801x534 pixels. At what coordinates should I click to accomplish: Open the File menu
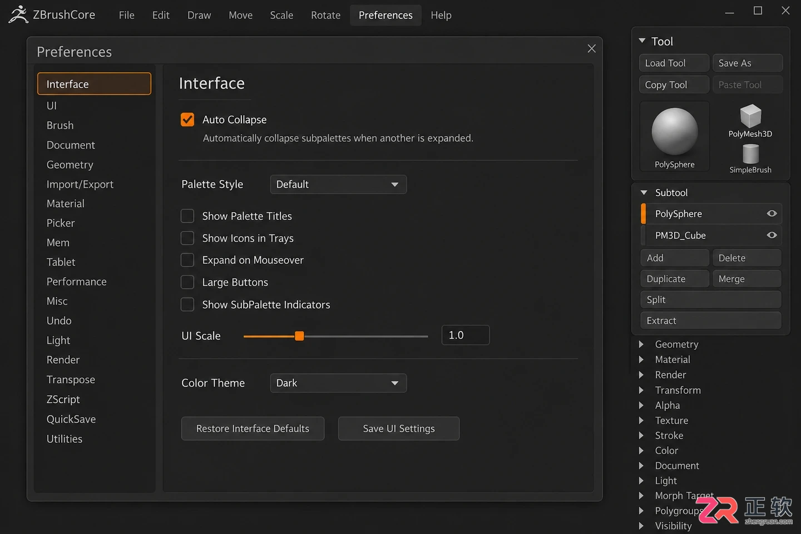coord(126,15)
